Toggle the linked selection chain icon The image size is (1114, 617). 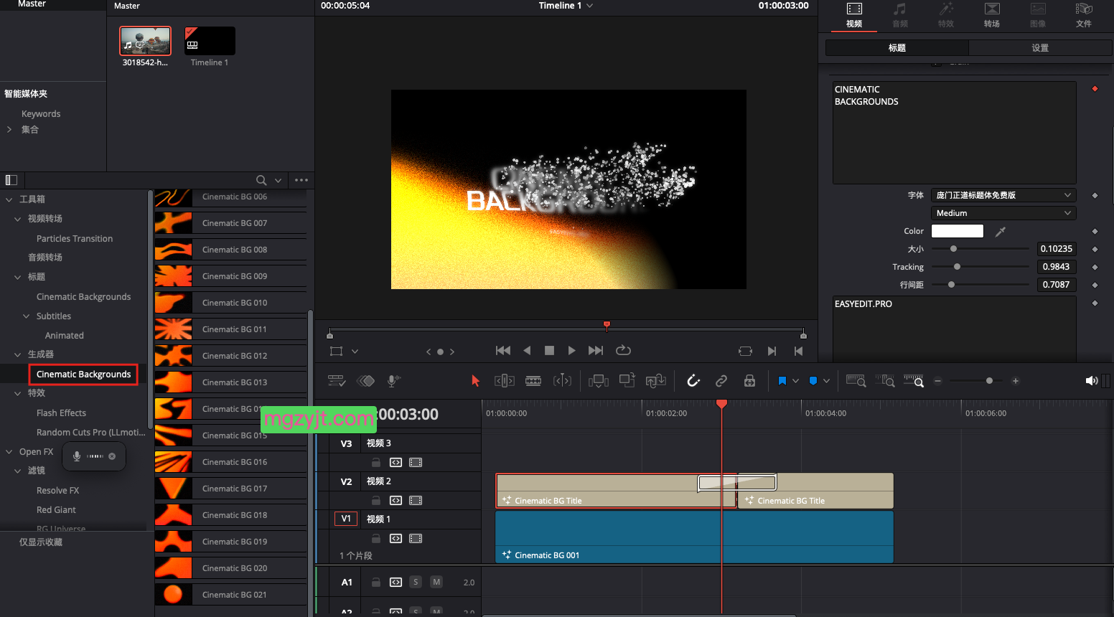coord(721,381)
